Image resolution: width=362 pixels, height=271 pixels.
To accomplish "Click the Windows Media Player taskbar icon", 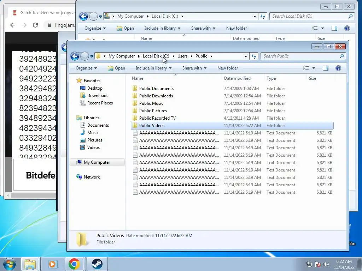I will pyautogui.click(x=52, y=264).
